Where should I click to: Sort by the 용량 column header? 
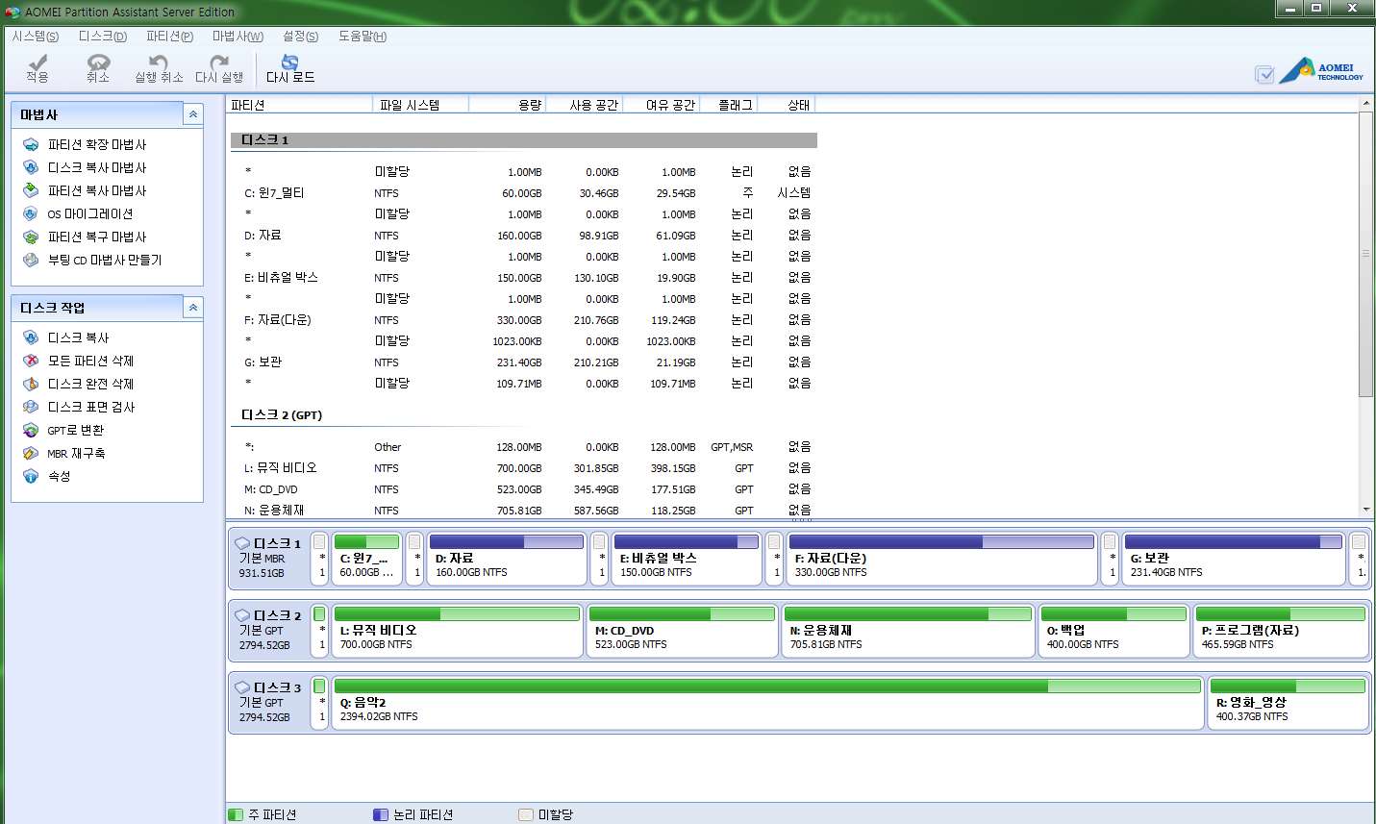click(x=507, y=105)
